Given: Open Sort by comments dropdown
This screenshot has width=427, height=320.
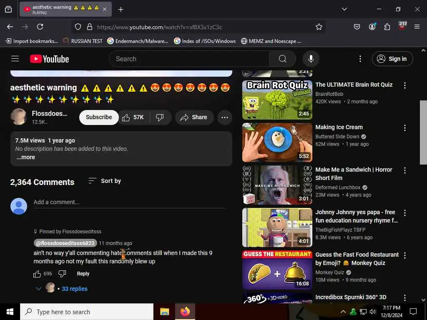Looking at the screenshot, I should pyautogui.click(x=105, y=181).
